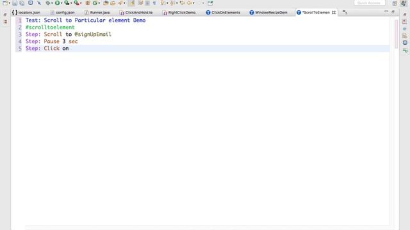Click the Open Type folder icon
Screen dimensions: 410x230
pos(106,3)
